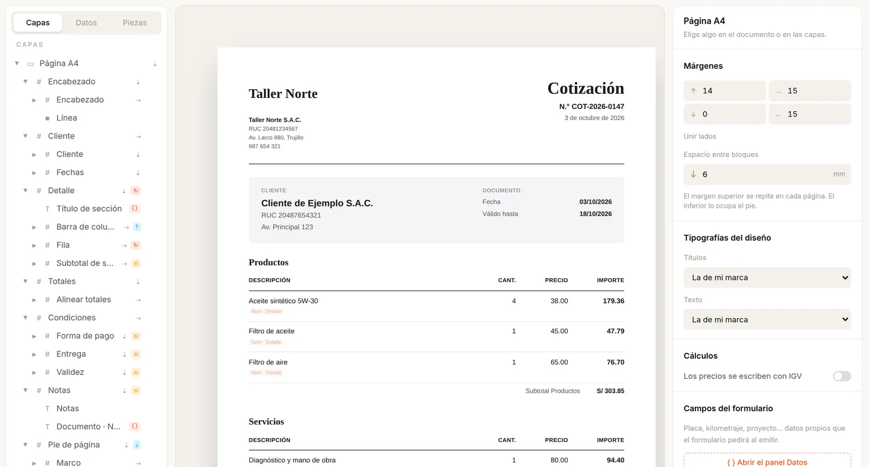Click 'Cliente de Ejemplo S.A.C.' in the document

[317, 203]
